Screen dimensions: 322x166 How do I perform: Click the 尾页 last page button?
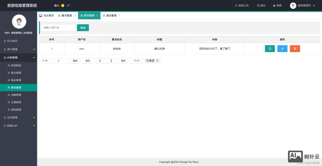point(123,61)
